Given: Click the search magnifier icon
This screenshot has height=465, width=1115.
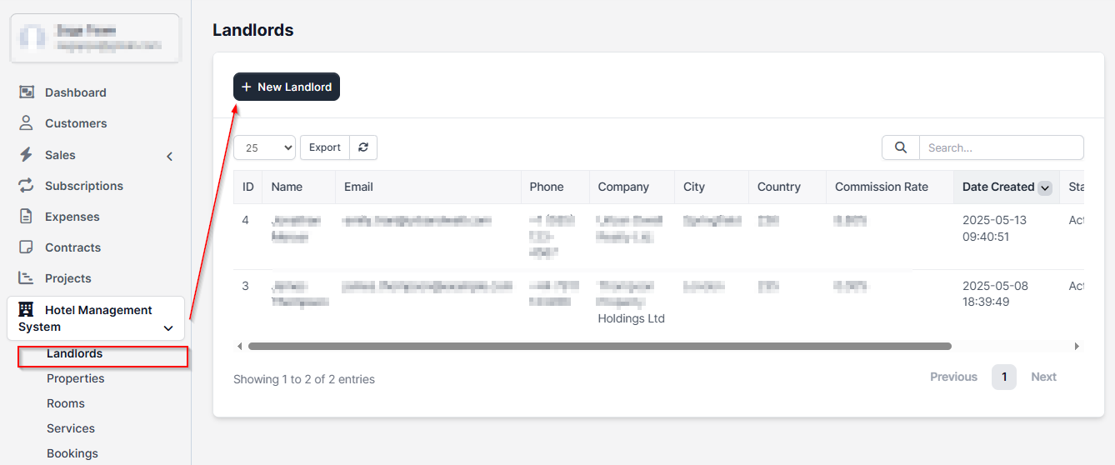Looking at the screenshot, I should [x=900, y=147].
